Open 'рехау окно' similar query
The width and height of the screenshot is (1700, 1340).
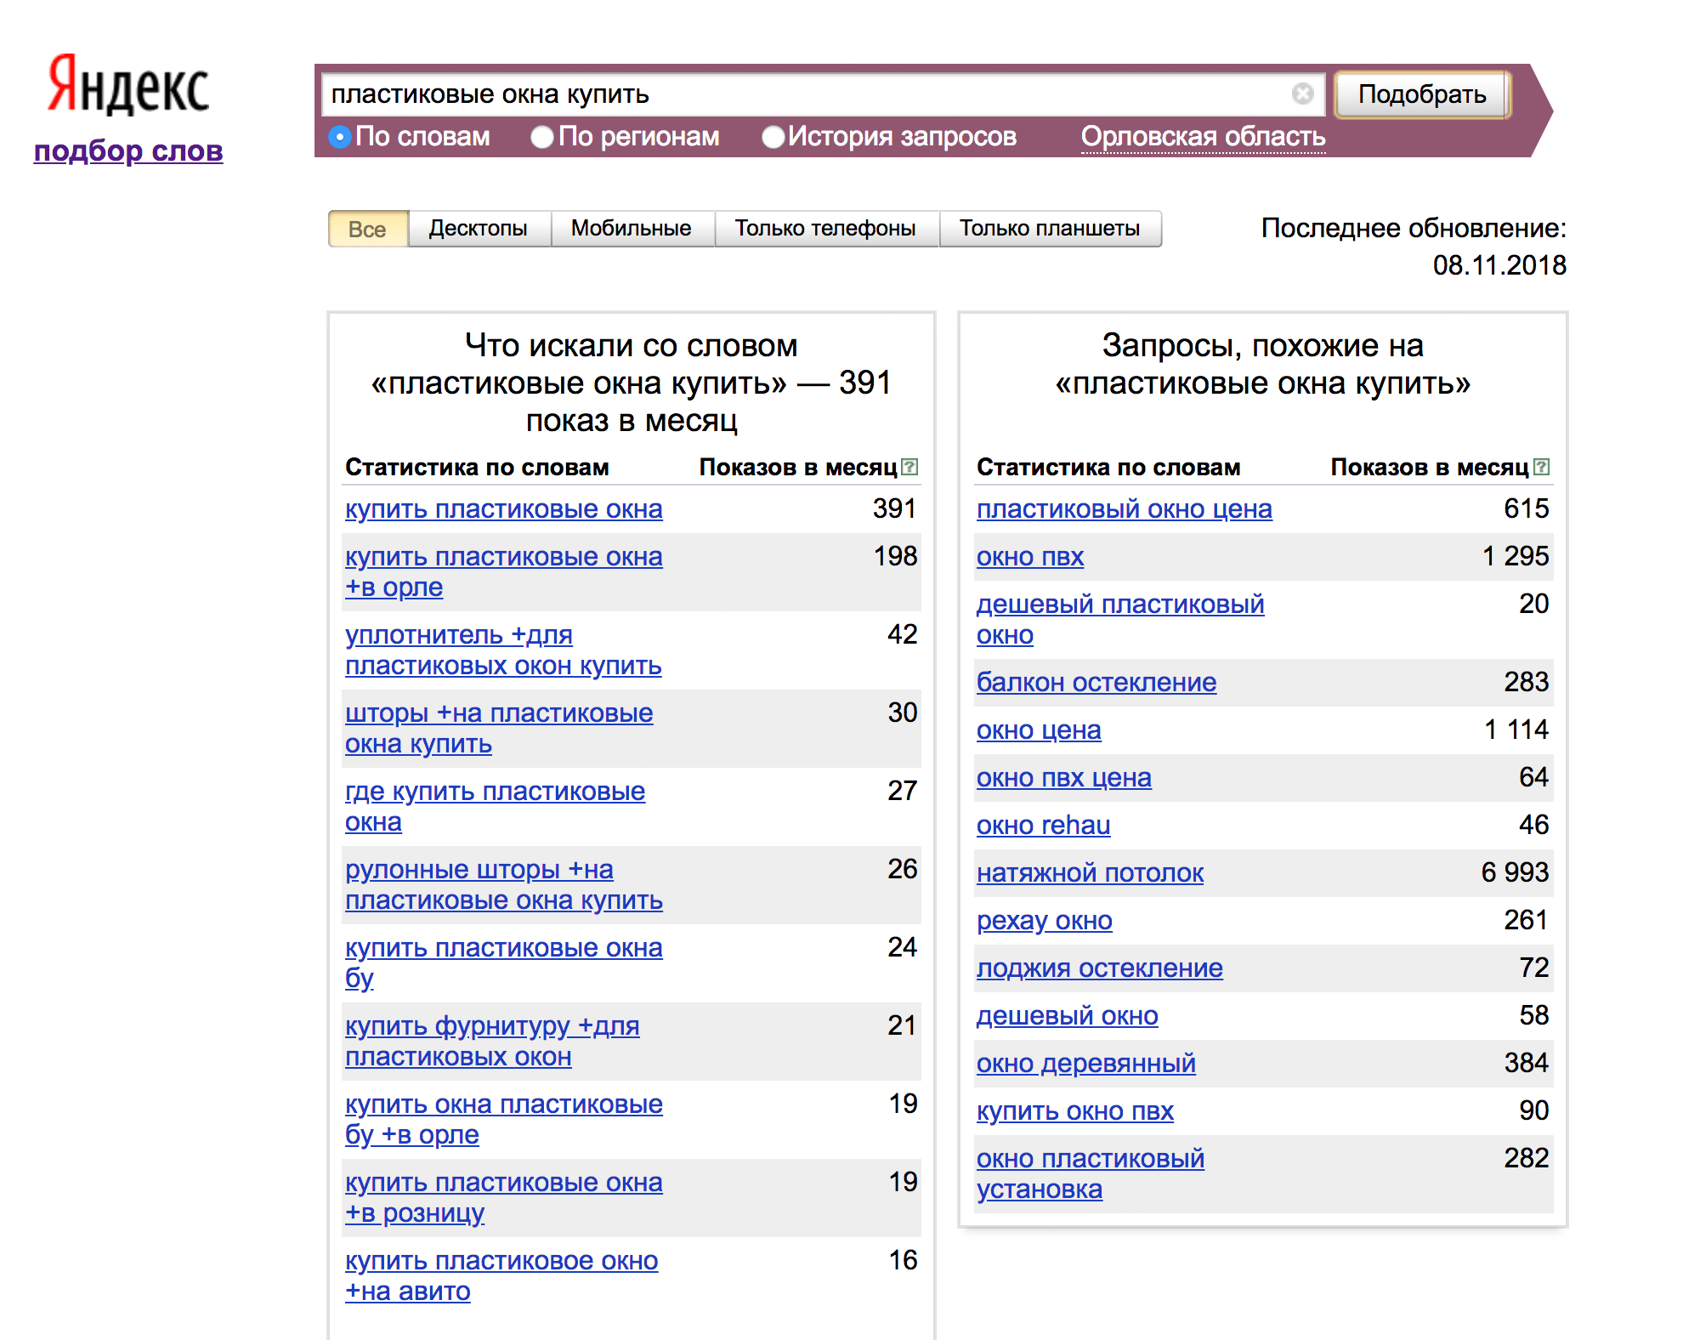[1045, 921]
